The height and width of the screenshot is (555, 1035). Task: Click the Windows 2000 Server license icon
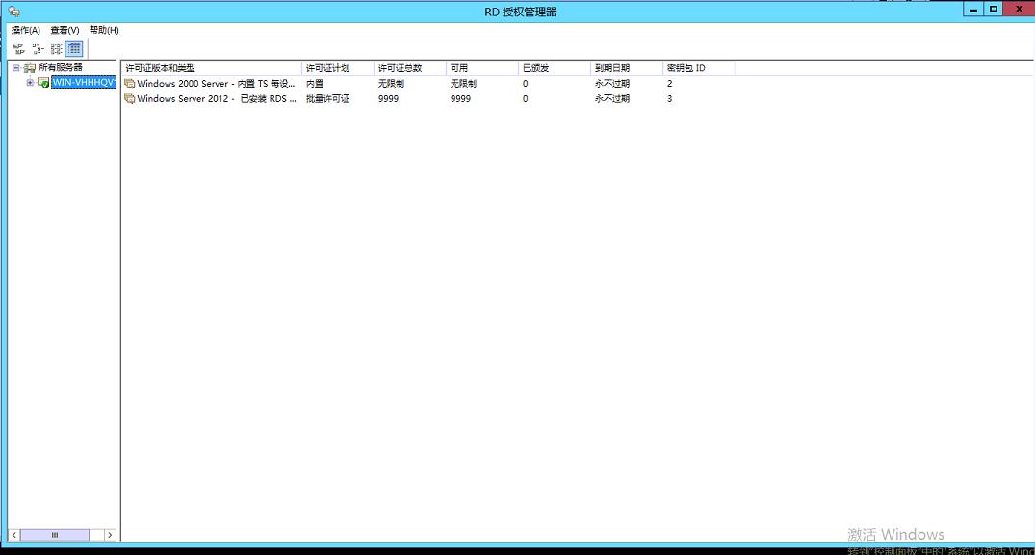tap(129, 84)
